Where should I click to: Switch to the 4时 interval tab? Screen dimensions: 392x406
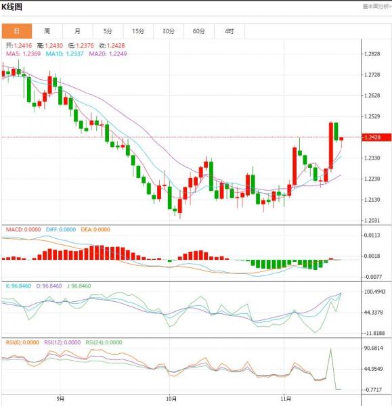pyautogui.click(x=230, y=31)
